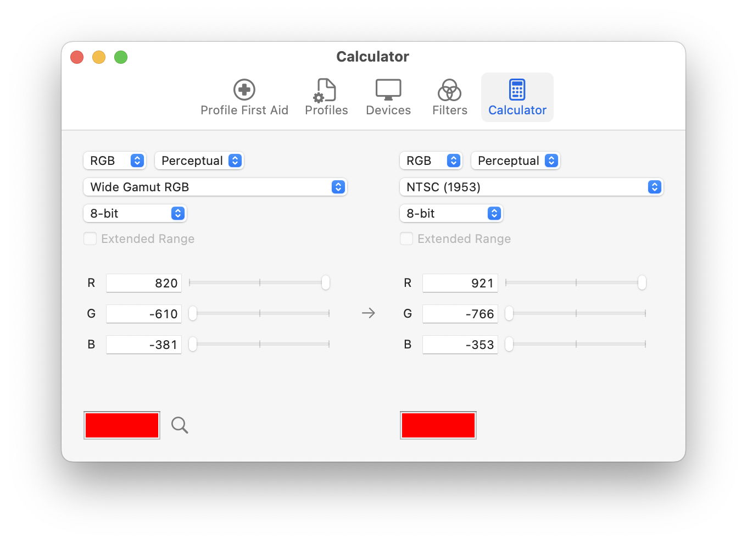Expand the NTSC (1953) profile dropdown
The width and height of the screenshot is (747, 543).
coord(531,187)
